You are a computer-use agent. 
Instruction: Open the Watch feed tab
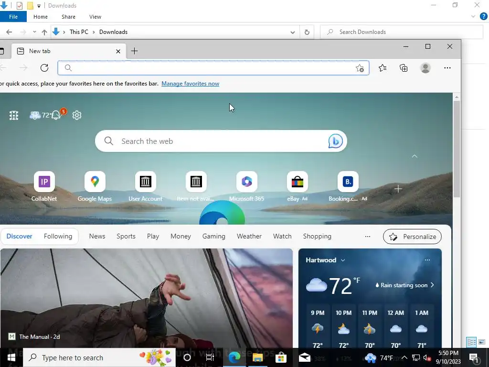pyautogui.click(x=282, y=236)
